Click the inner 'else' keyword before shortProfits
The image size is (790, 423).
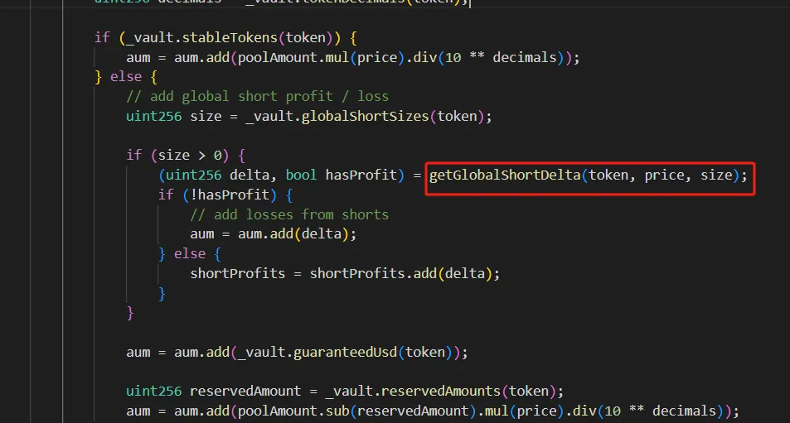[190, 254]
